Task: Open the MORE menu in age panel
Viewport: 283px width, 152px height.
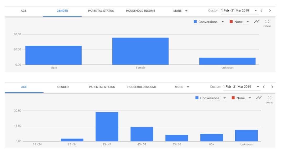Action: 182,87
